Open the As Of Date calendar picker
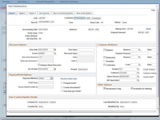 tap(55, 69)
